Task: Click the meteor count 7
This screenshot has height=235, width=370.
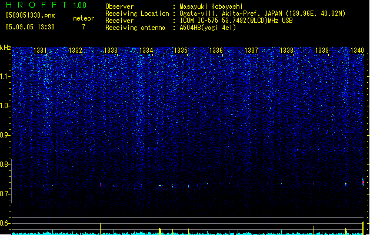Action: [84, 27]
